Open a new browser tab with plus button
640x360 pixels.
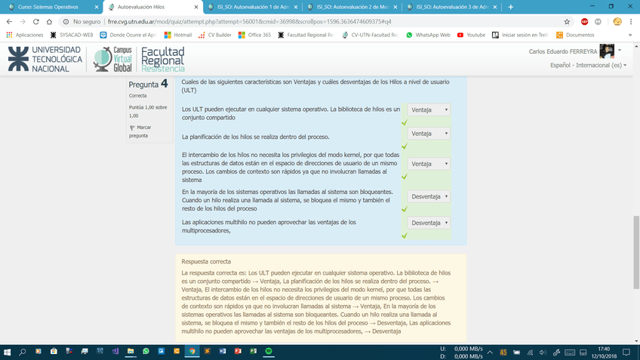(511, 7)
